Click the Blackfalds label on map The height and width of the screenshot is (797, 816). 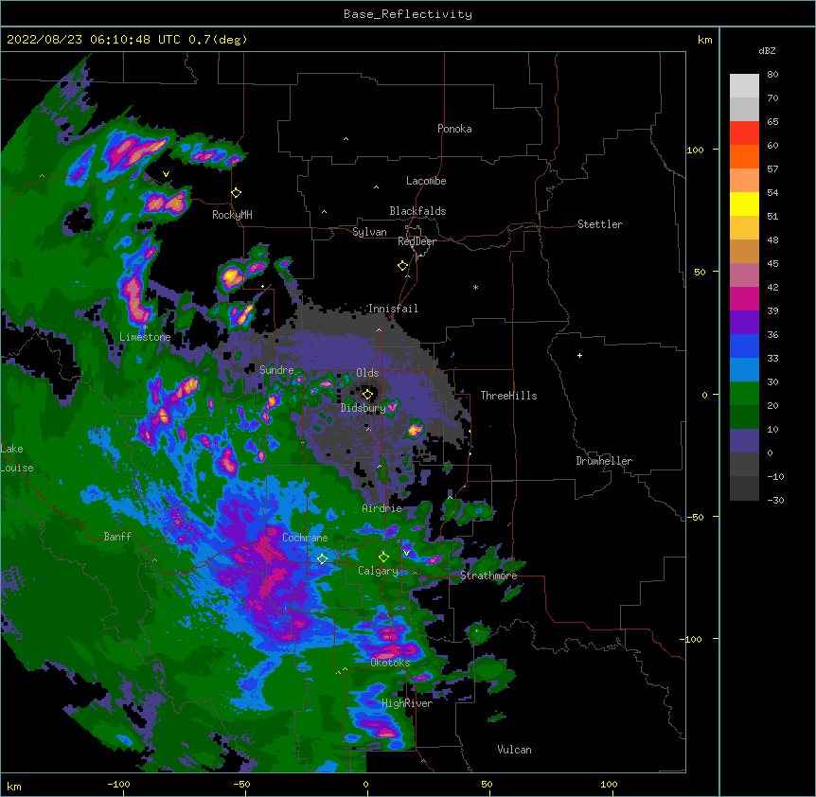pyautogui.click(x=417, y=211)
